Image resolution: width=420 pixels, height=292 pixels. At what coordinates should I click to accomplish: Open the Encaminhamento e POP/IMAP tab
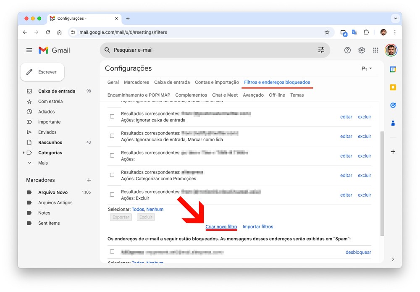[139, 95]
